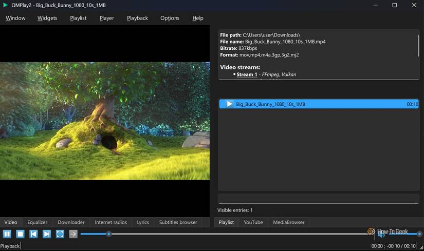Viewport: 424px width, 251px height.
Task: Click the playback time display 00:00 ; -00:10 / 00:10
Action: (x=394, y=246)
